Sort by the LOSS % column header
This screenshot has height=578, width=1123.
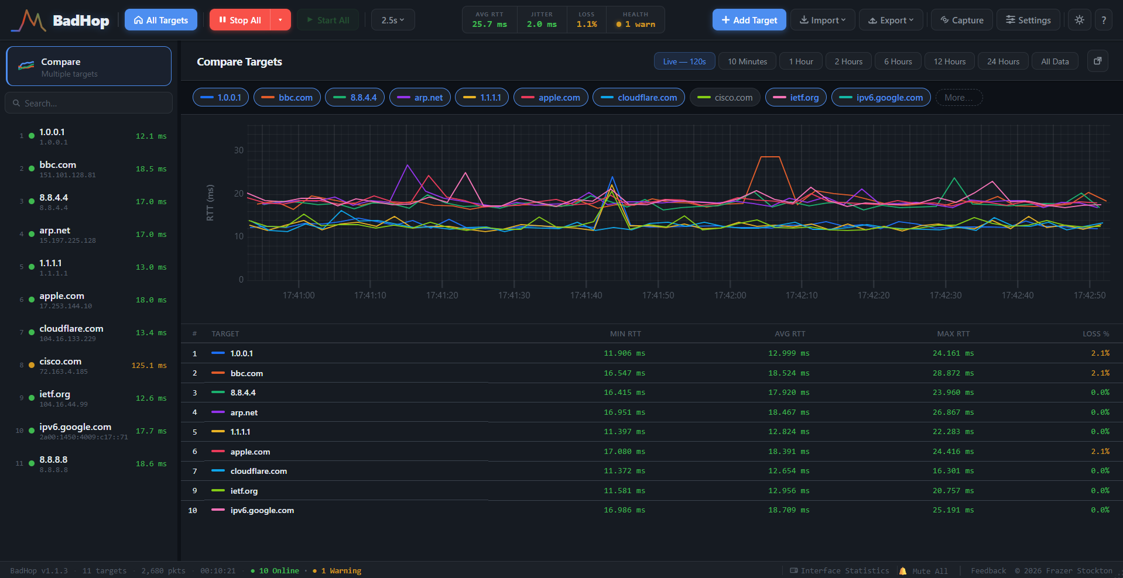click(1095, 334)
